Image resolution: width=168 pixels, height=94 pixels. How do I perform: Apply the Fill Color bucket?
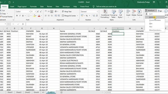pos(34,16)
